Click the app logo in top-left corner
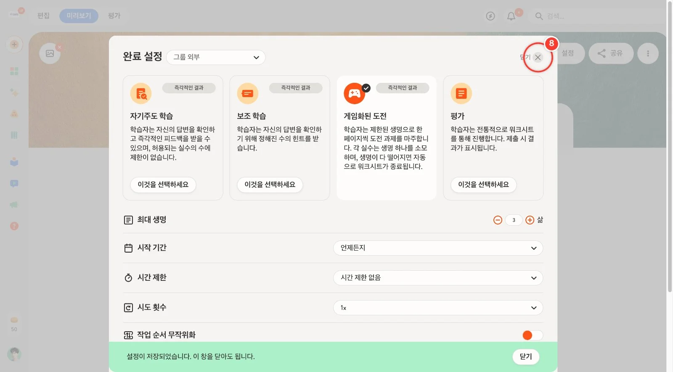 click(x=14, y=13)
